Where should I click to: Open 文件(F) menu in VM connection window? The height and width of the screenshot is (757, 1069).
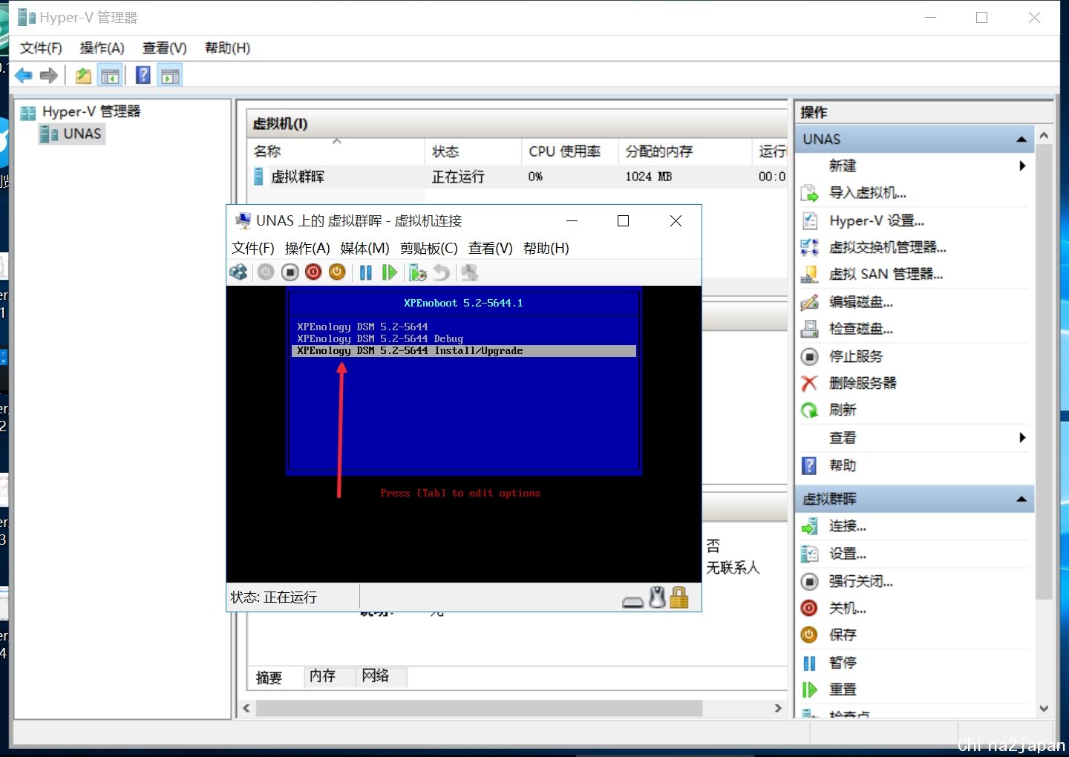tap(252, 249)
